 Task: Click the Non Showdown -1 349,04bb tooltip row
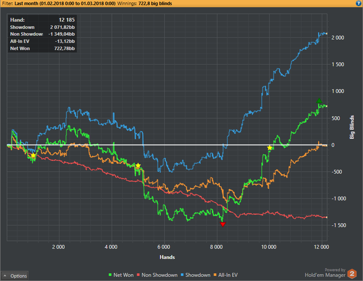click(43, 34)
